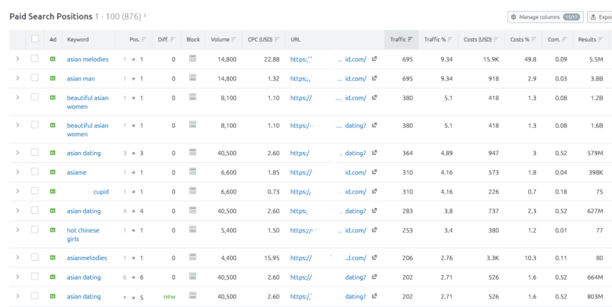Expand the cupid row
The width and height of the screenshot is (612, 307).
pyautogui.click(x=17, y=191)
